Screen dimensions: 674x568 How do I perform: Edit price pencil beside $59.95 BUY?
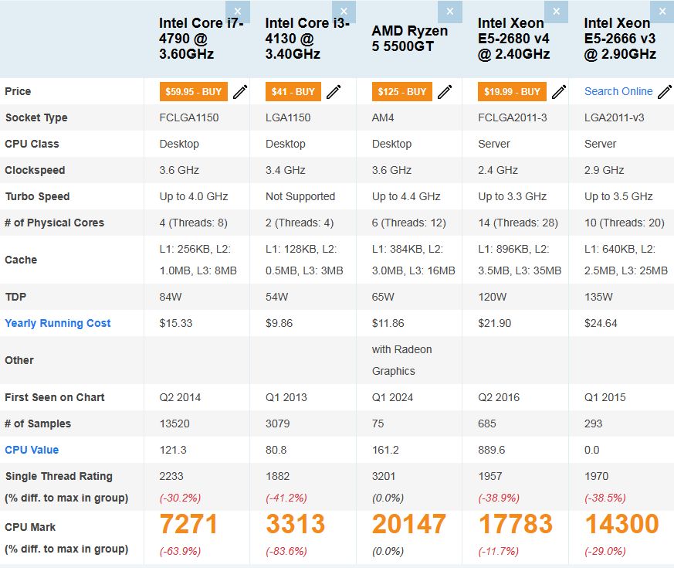click(x=240, y=92)
